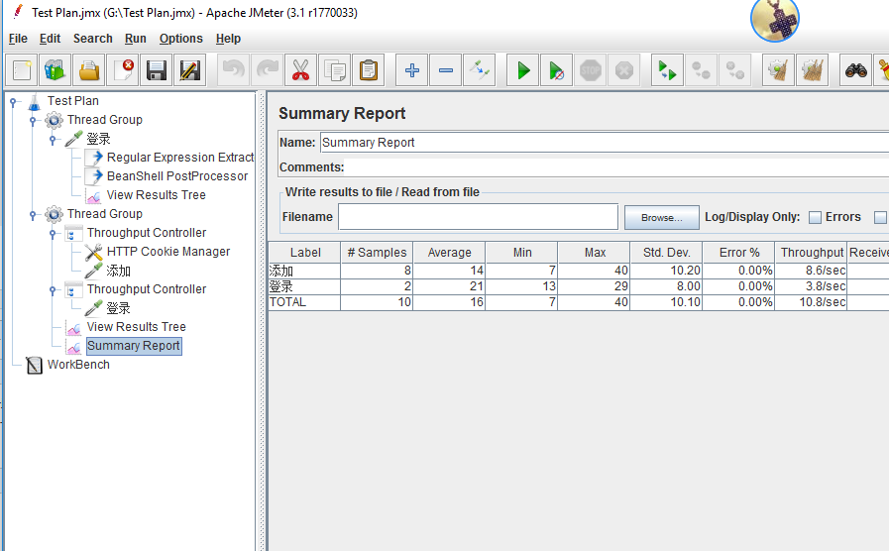Open the Options menu
This screenshot has height=551, width=889.
tap(180, 39)
